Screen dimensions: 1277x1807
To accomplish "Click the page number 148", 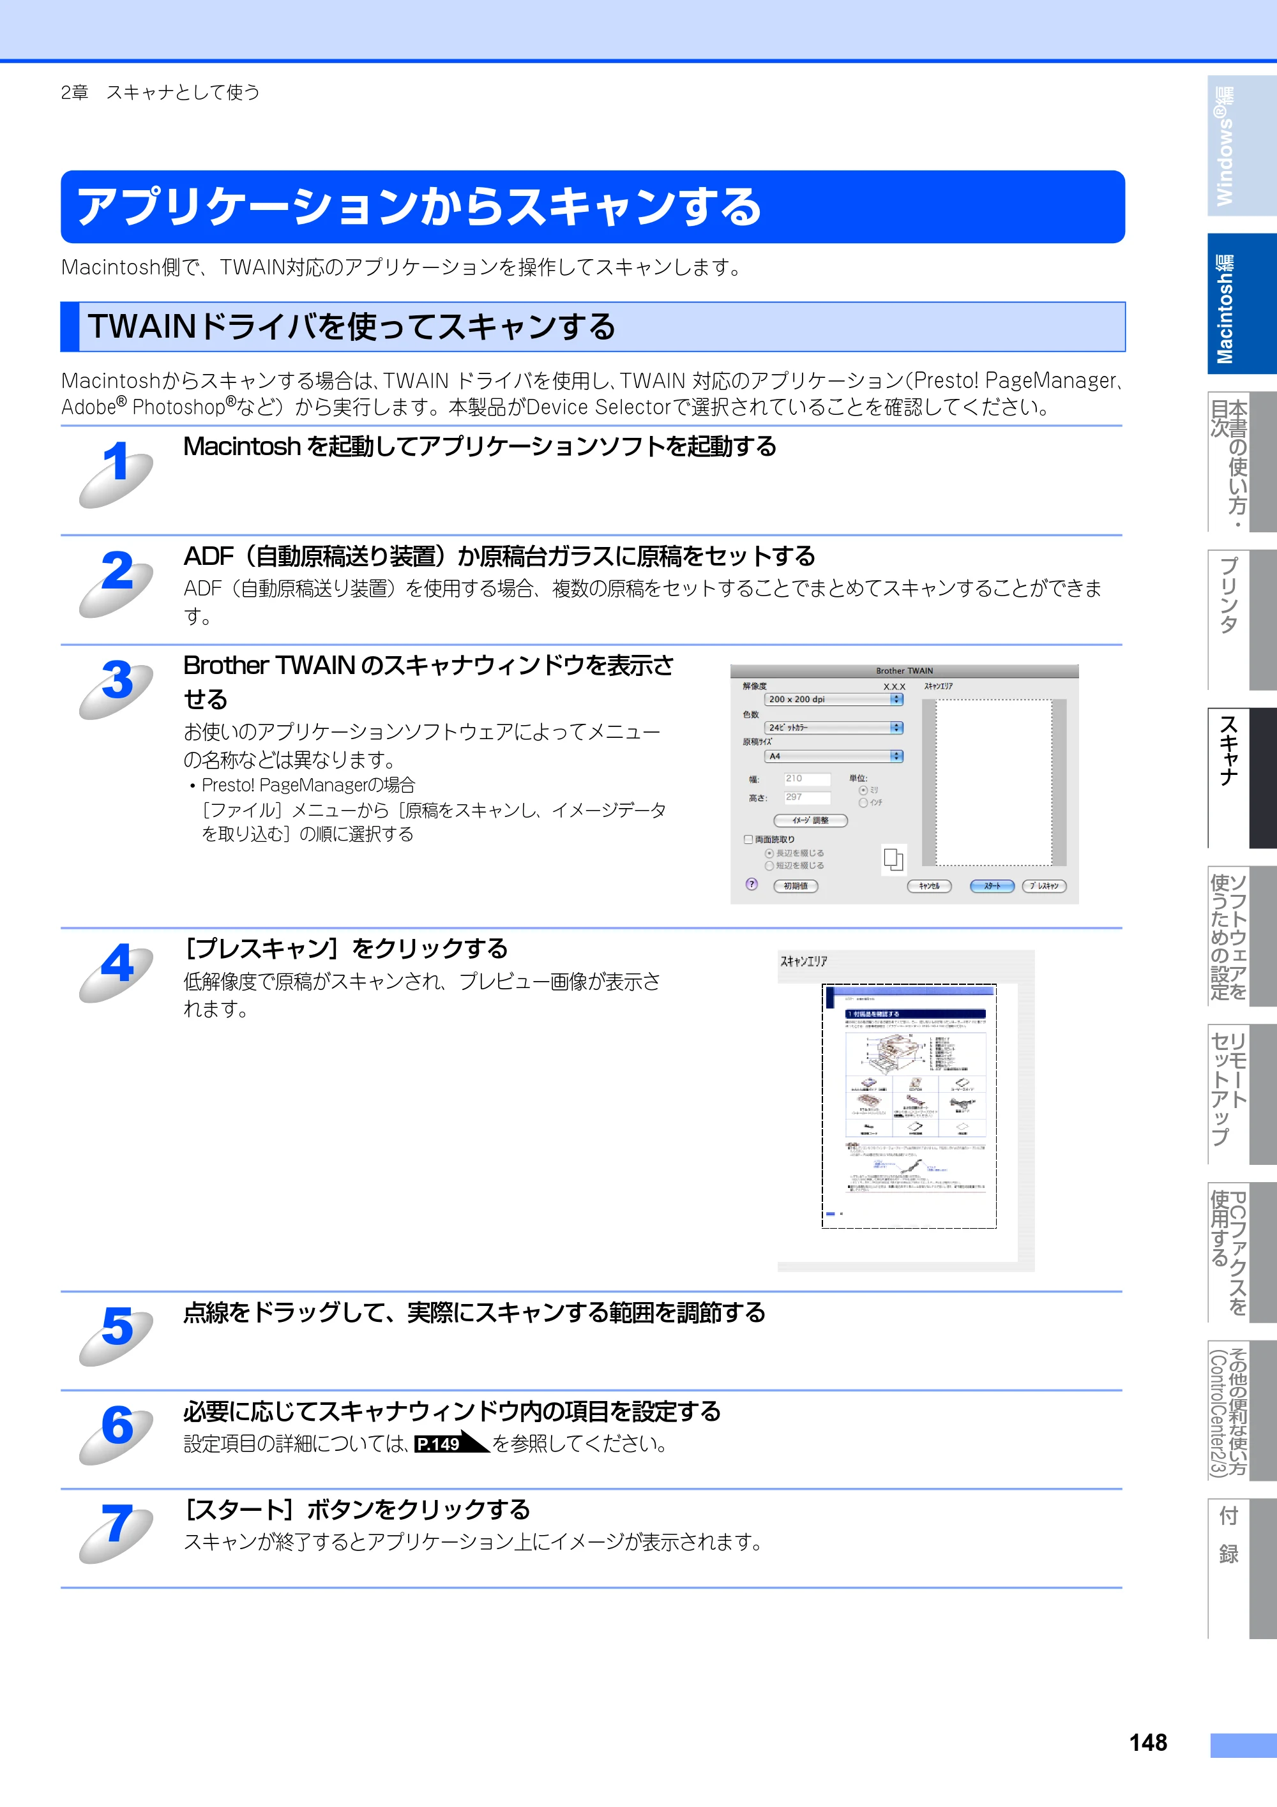I will click(1148, 1743).
